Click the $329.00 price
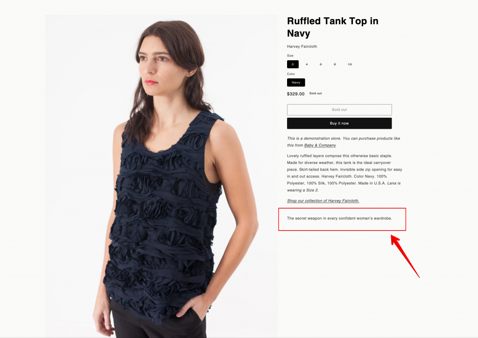The width and height of the screenshot is (478, 338). pos(295,94)
